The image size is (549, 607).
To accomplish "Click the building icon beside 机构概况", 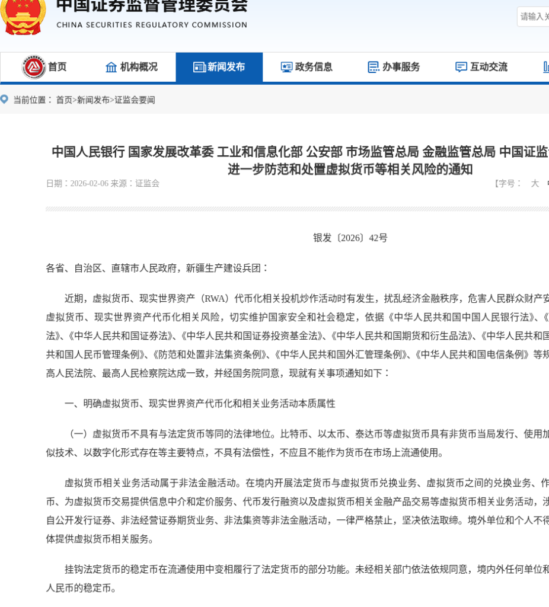I will (x=111, y=67).
